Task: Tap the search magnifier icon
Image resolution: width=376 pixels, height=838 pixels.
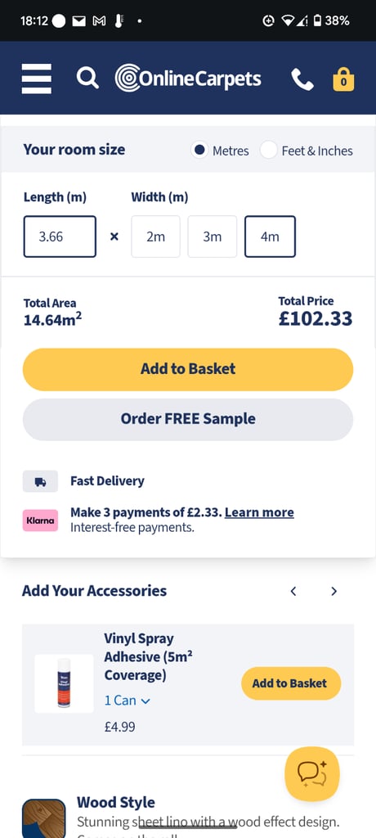Action: [87, 78]
